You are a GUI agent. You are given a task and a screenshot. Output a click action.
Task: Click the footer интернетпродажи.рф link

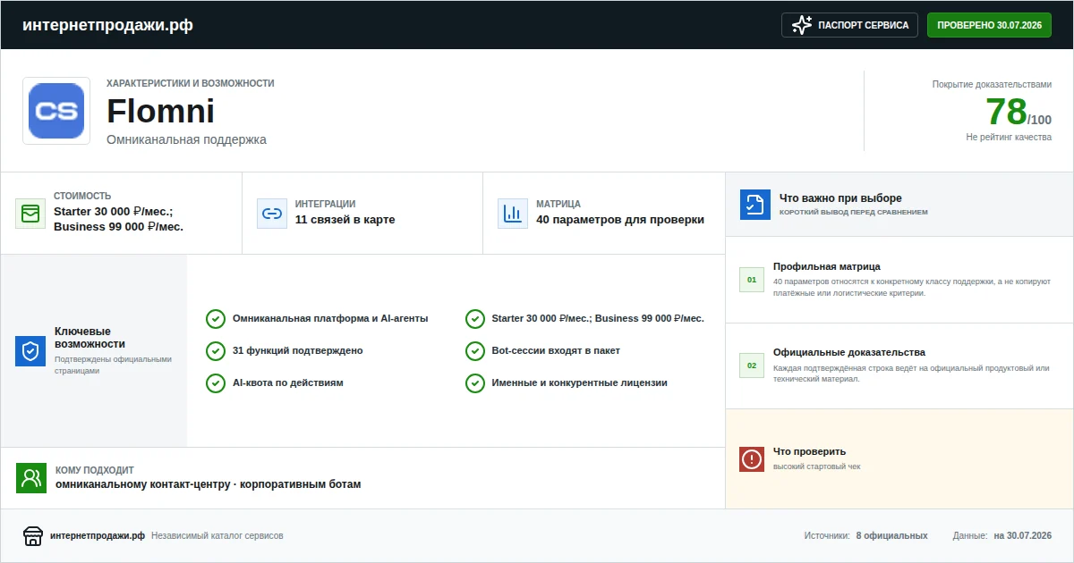tap(98, 536)
